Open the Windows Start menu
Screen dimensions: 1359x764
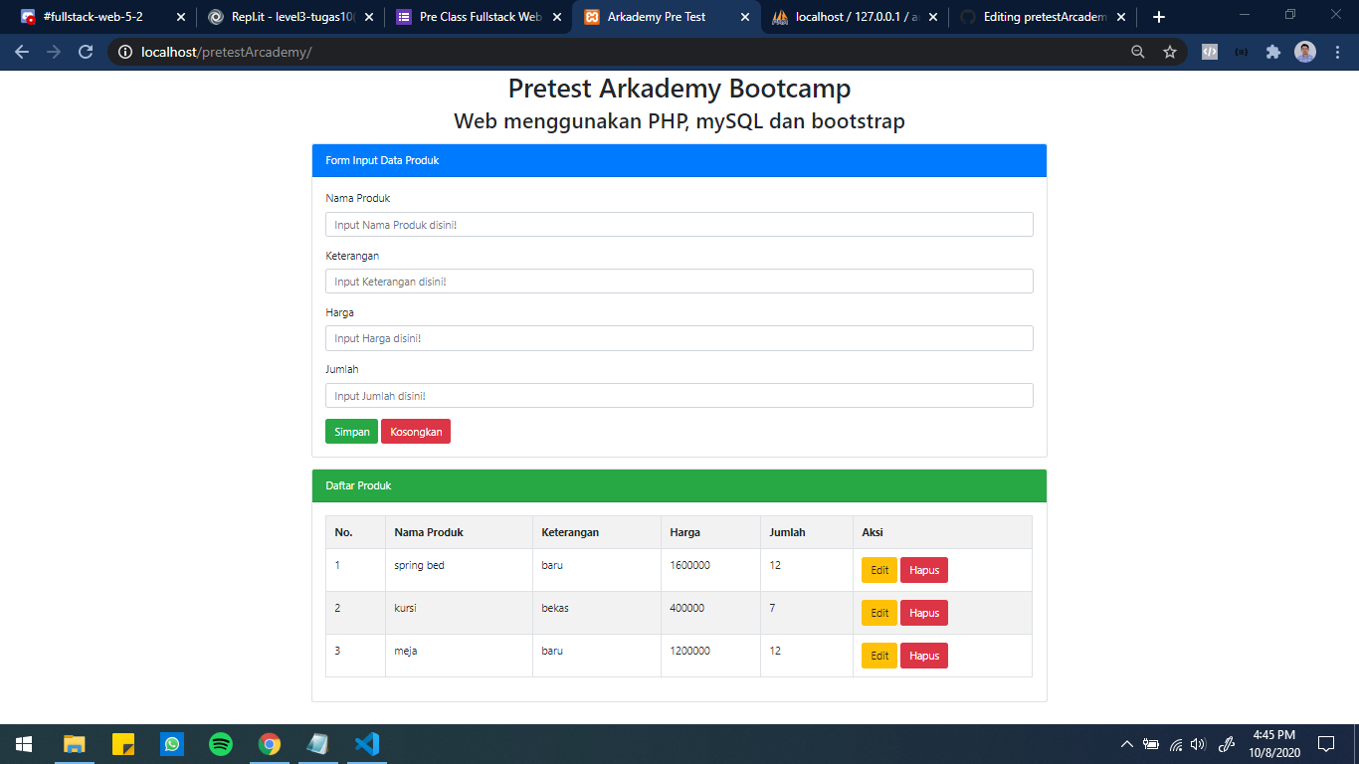[24, 744]
